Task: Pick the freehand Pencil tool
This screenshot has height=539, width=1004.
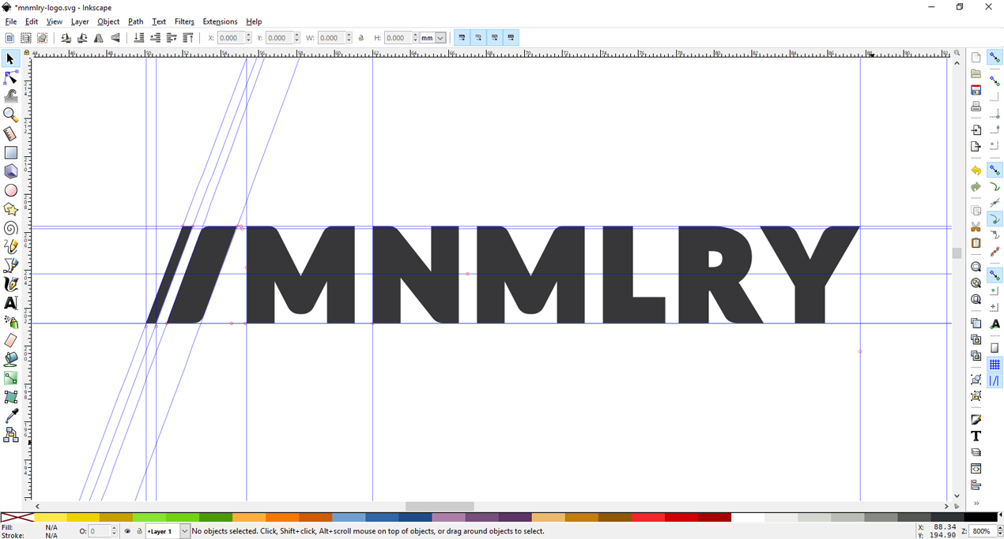Action: (10, 248)
